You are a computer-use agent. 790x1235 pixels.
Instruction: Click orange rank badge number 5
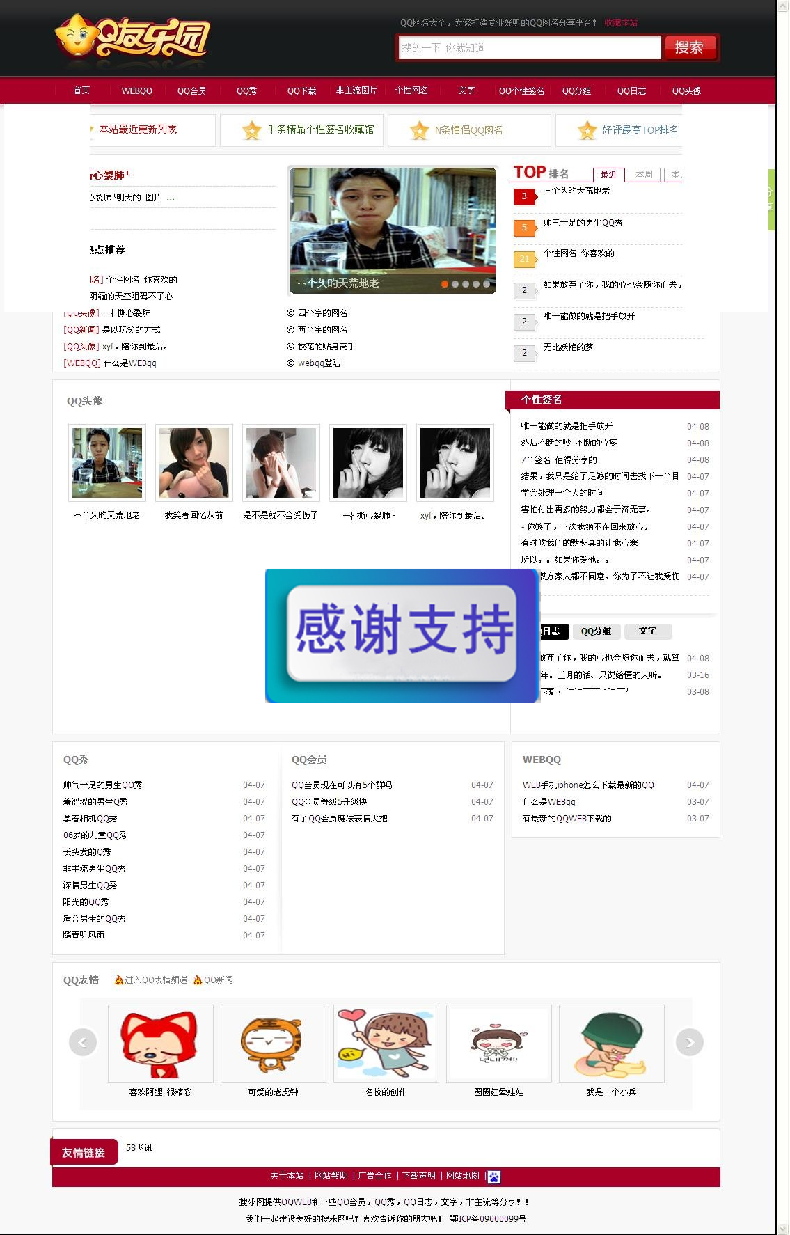[525, 228]
